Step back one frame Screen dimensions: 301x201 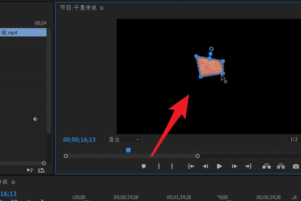coord(205,166)
